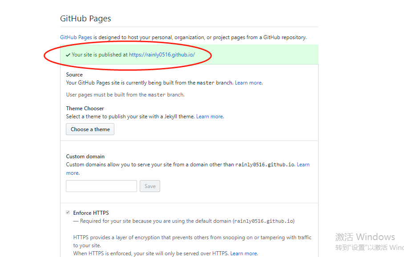Open Learn more about custom domains
Screen dimensions: 404x257
[303, 164]
